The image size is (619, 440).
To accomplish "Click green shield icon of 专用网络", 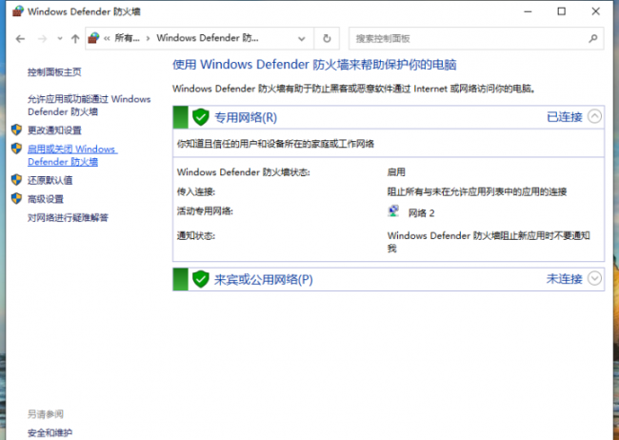I will coord(201,117).
